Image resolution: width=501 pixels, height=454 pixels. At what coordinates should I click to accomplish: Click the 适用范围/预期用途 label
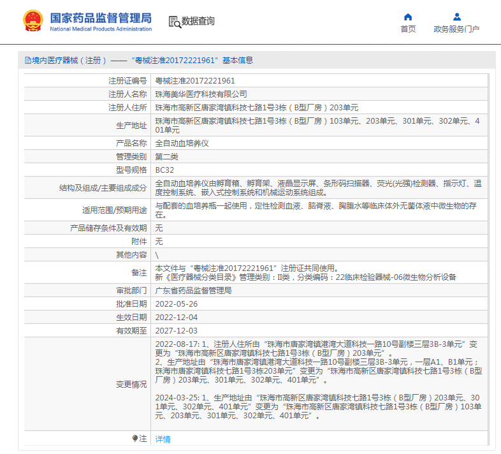click(x=114, y=210)
